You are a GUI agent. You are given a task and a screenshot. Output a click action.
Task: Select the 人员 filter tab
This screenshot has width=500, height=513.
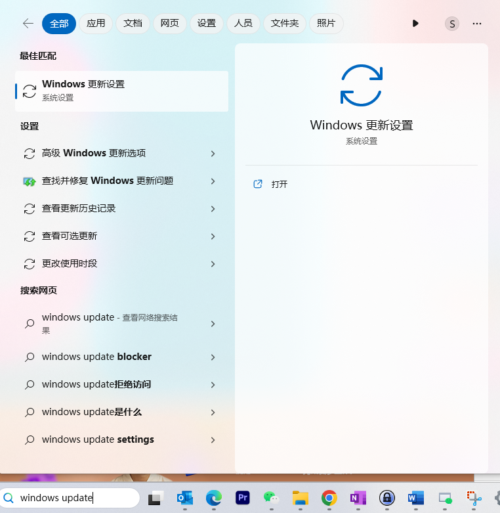point(243,24)
